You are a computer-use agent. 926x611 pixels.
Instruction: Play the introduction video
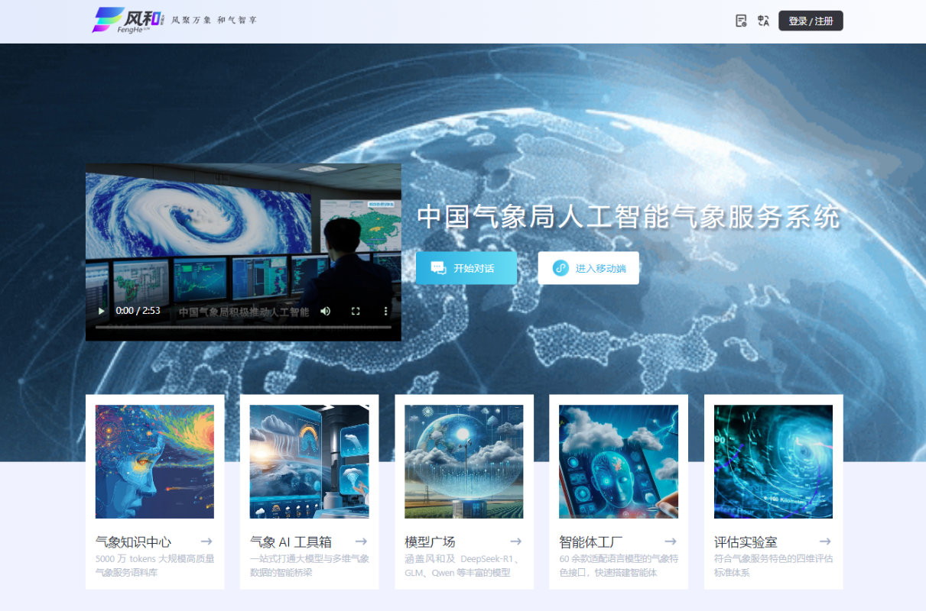pyautogui.click(x=101, y=311)
